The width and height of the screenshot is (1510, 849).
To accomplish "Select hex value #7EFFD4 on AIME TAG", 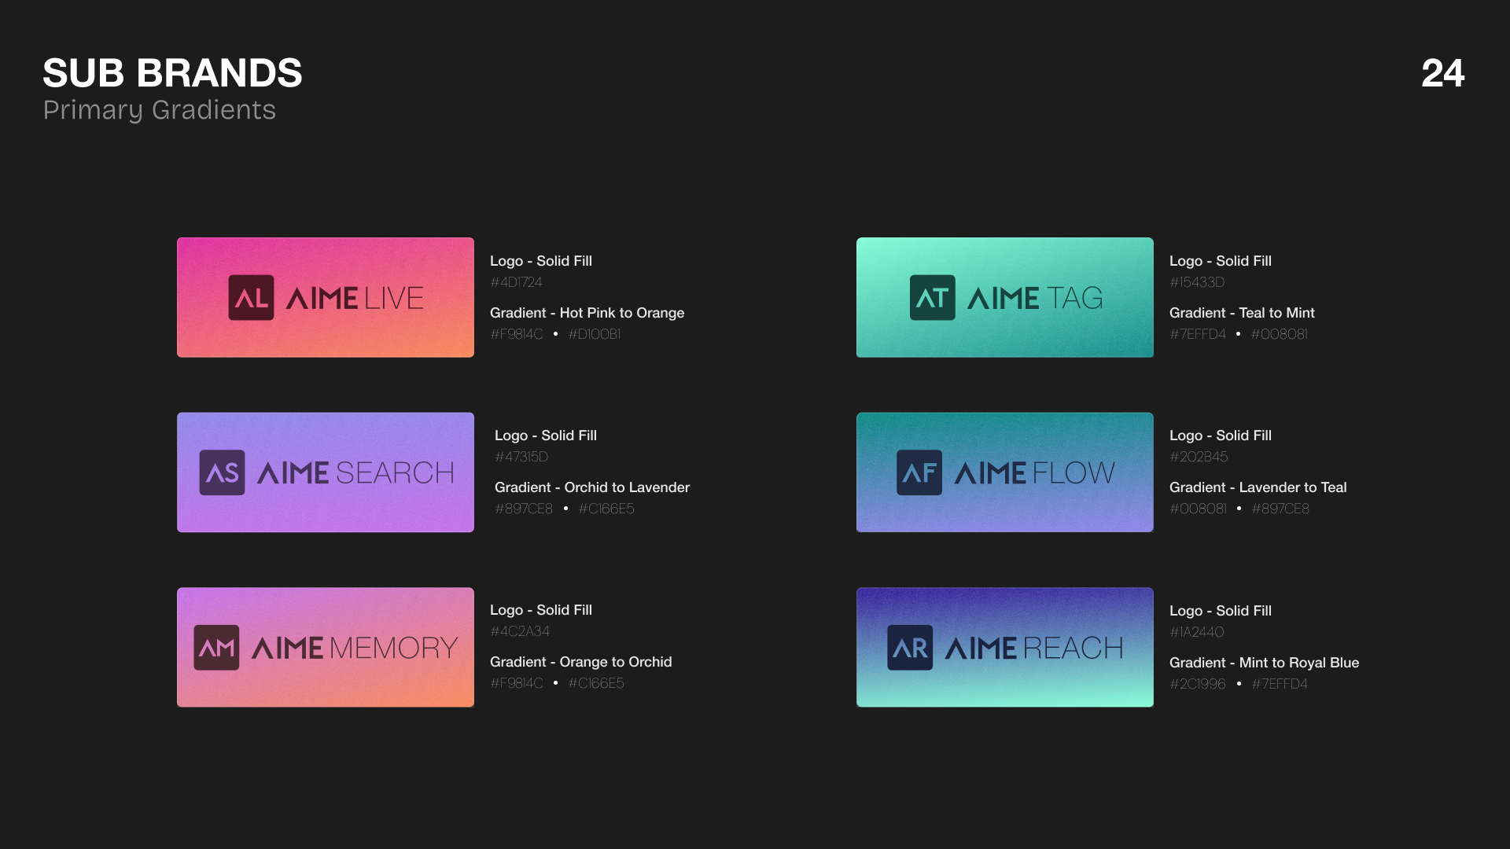I will [1198, 333].
